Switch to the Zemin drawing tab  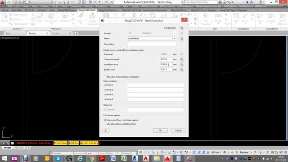coord(32,33)
